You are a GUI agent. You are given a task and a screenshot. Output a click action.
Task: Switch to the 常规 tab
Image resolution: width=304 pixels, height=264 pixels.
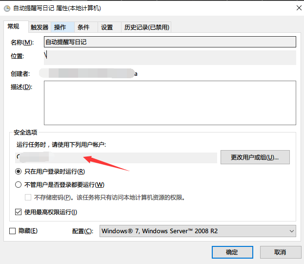[13, 27]
